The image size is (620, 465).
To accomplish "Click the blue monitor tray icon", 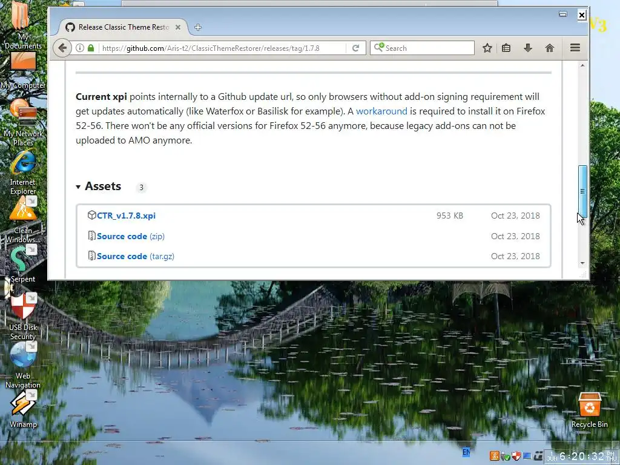I will [527, 457].
